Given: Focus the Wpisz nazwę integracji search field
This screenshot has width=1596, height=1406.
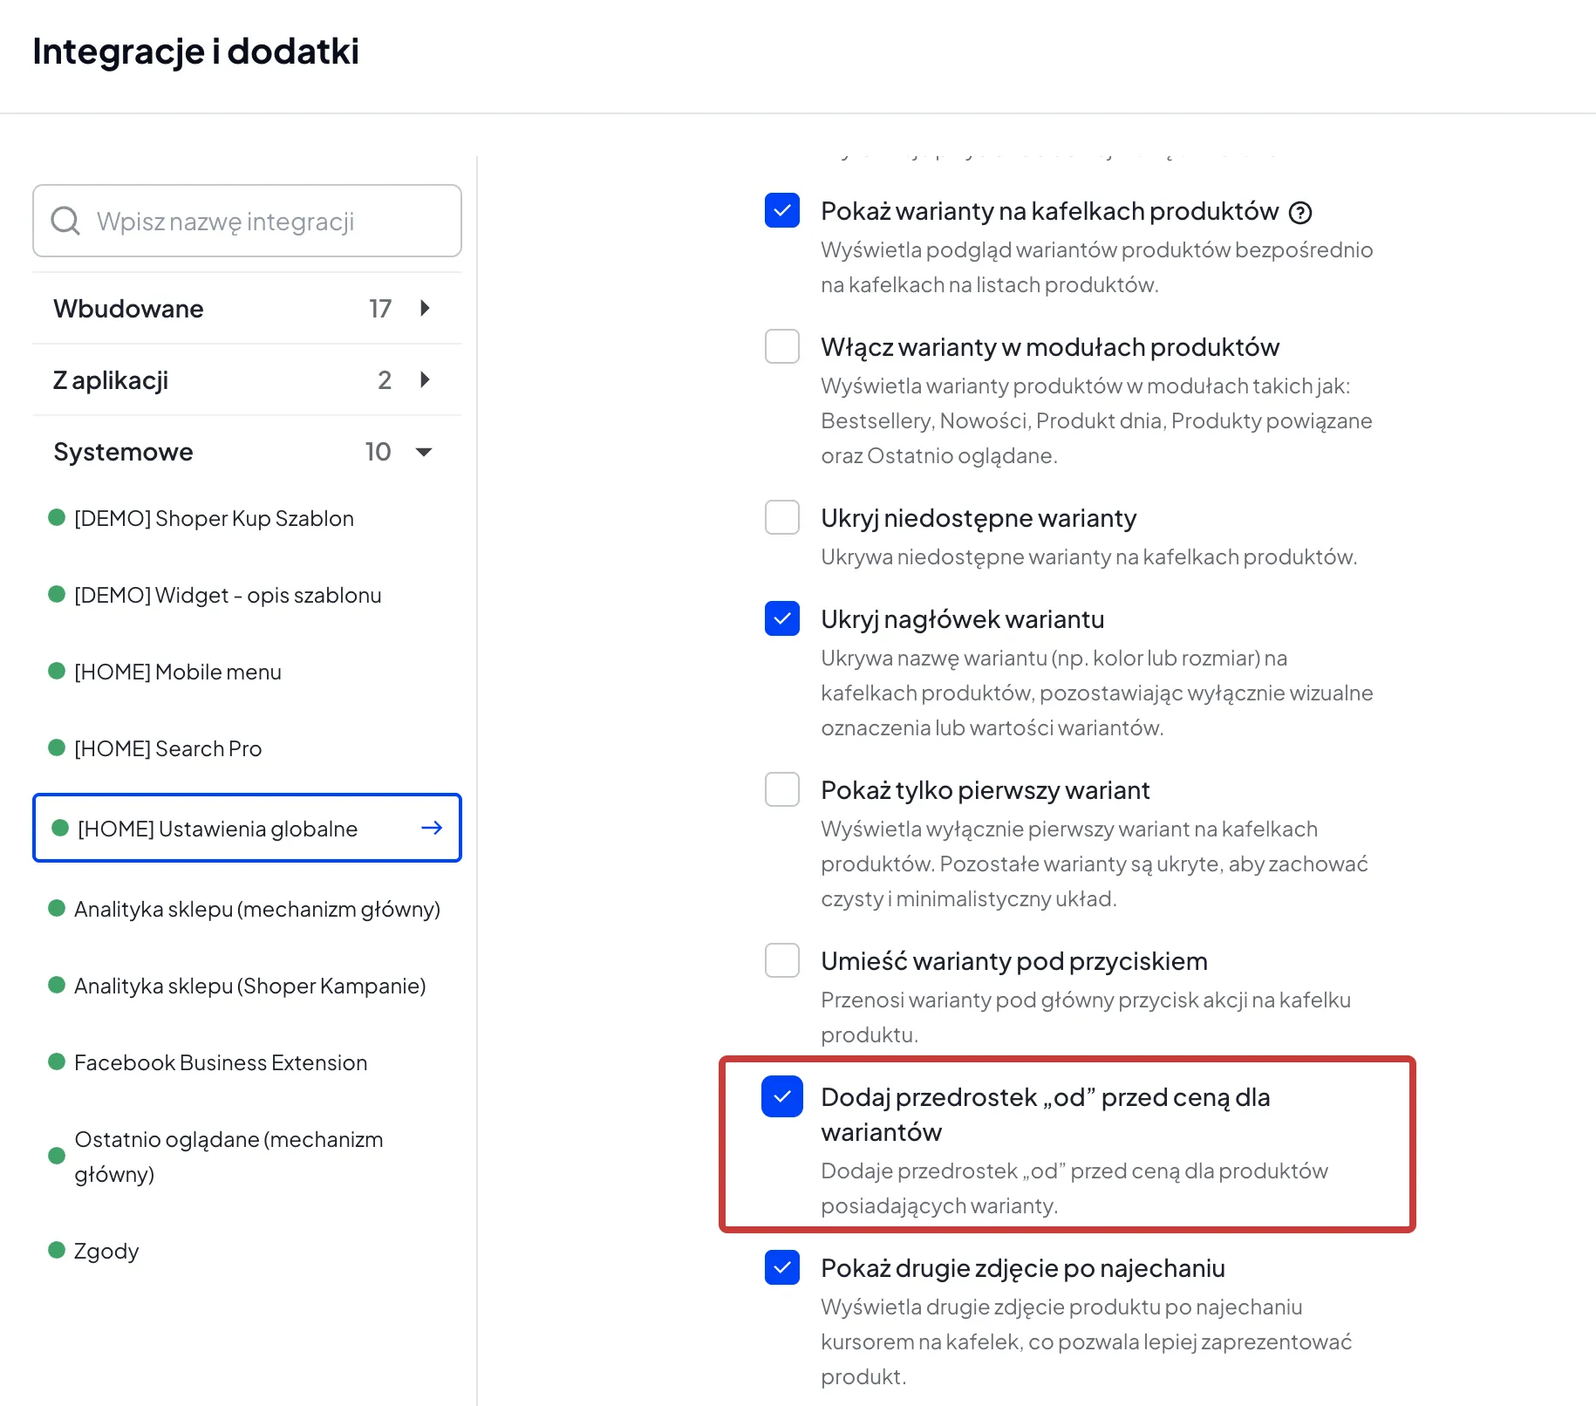Looking at the screenshot, I should [247, 221].
